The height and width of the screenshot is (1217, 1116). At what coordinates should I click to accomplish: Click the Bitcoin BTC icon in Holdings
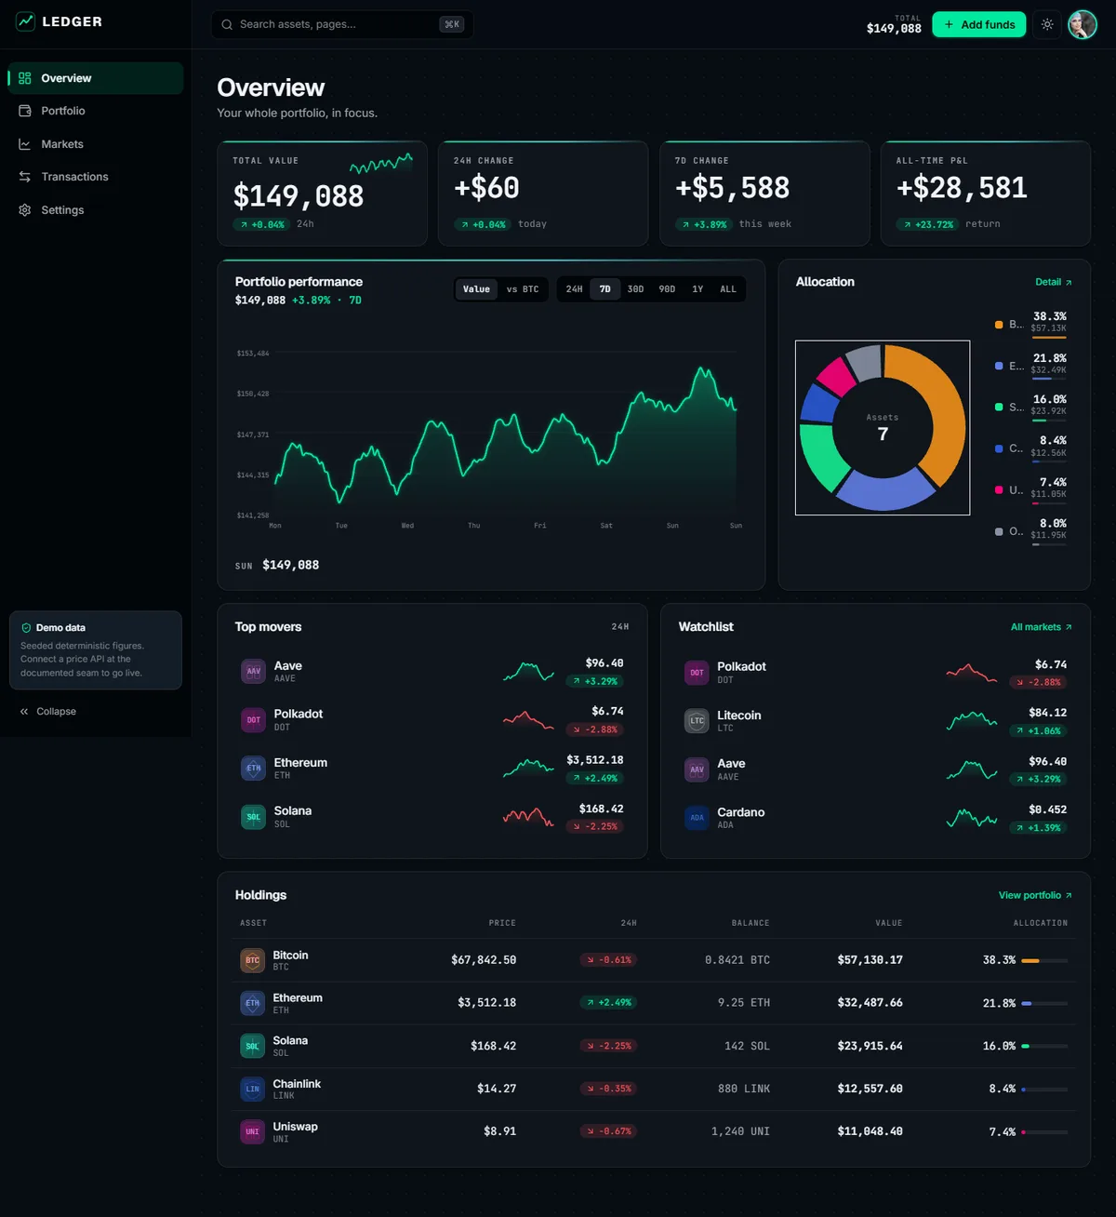[x=252, y=960]
